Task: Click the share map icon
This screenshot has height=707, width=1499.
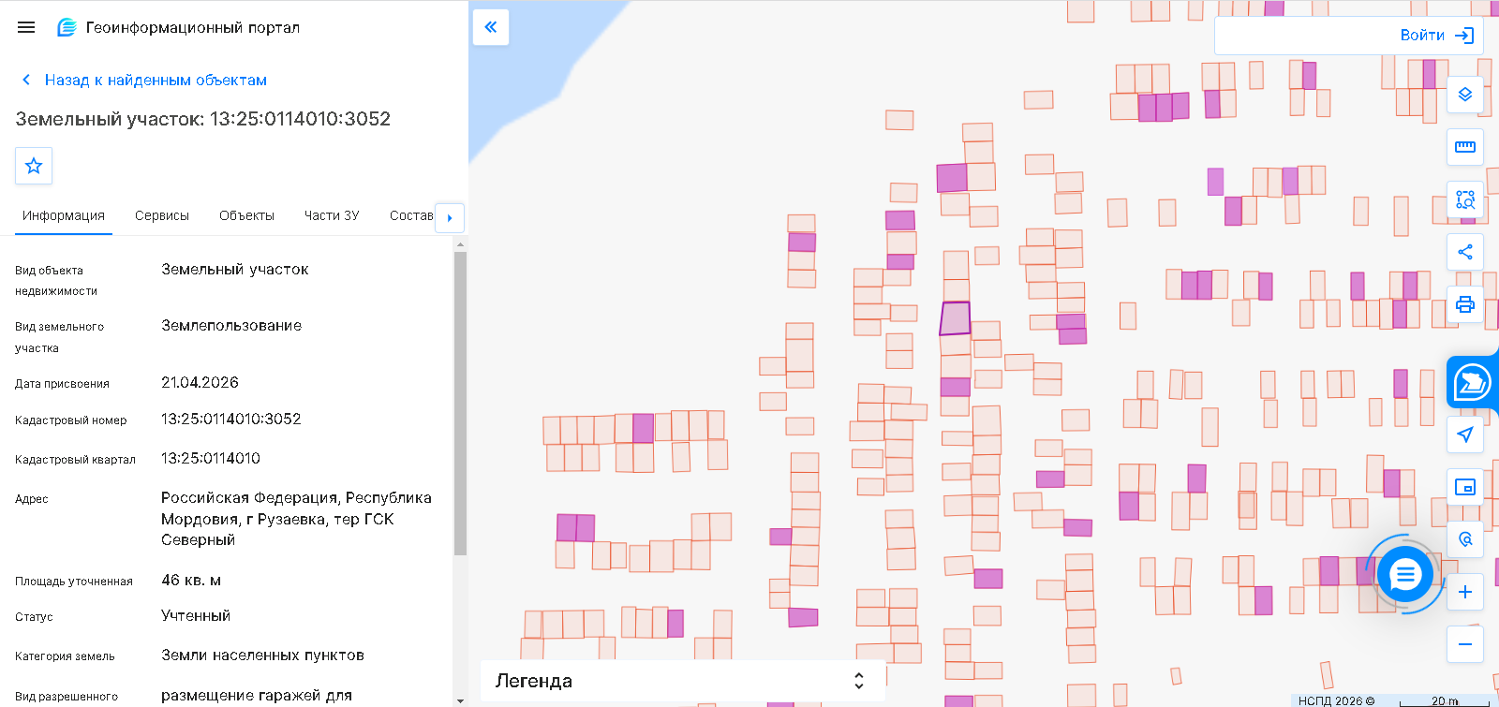Action: tap(1465, 252)
